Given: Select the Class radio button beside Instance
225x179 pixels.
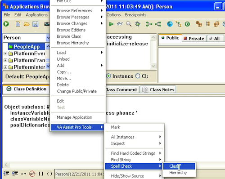Looking at the screenshot, I should (x=138, y=76).
